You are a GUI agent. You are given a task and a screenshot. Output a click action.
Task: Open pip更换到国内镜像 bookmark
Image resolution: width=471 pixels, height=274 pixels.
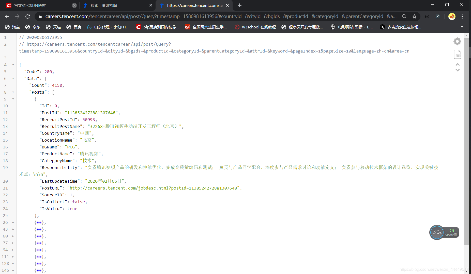point(158,27)
